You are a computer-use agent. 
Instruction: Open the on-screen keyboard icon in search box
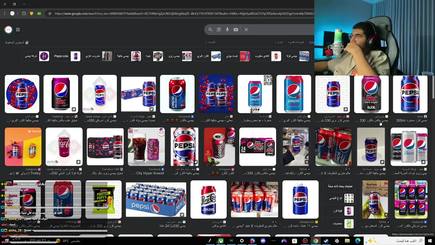coord(236,30)
